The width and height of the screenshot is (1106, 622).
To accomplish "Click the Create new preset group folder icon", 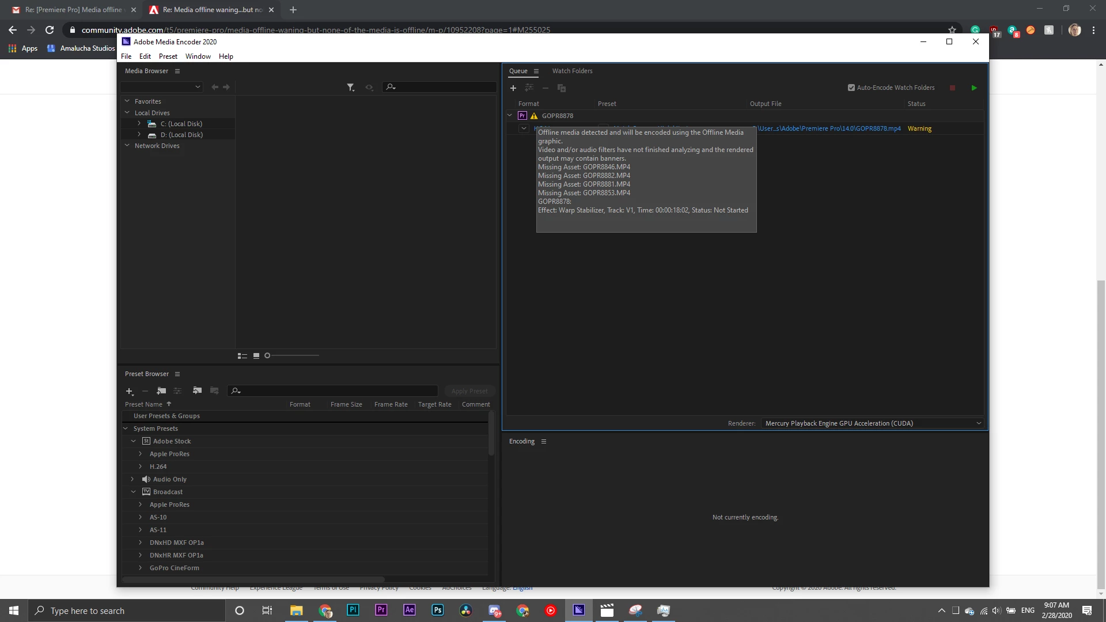I will tap(161, 391).
